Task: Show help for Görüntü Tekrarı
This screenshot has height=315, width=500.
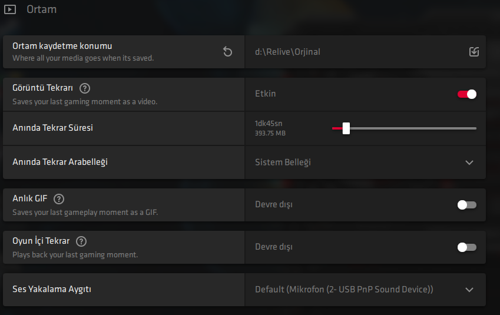Action: 85,88
